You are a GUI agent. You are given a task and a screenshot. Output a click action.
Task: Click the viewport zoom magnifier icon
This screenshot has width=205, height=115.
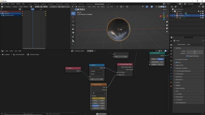click(167, 22)
